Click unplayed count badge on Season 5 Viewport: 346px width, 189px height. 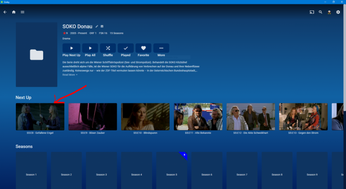(x=184, y=155)
